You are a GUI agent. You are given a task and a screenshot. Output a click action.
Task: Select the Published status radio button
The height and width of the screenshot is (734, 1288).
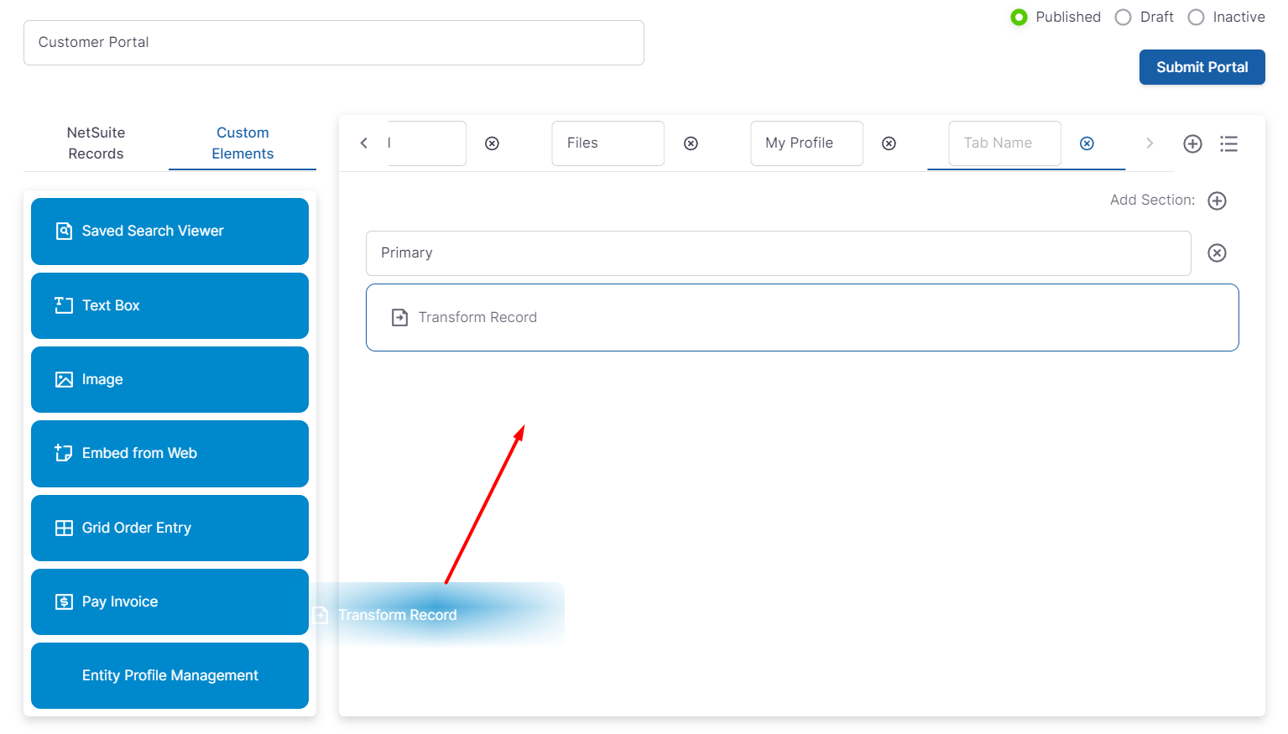tap(1019, 18)
